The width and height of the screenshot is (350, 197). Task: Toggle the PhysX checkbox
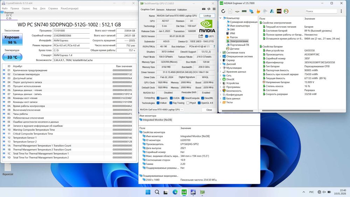[188, 103]
